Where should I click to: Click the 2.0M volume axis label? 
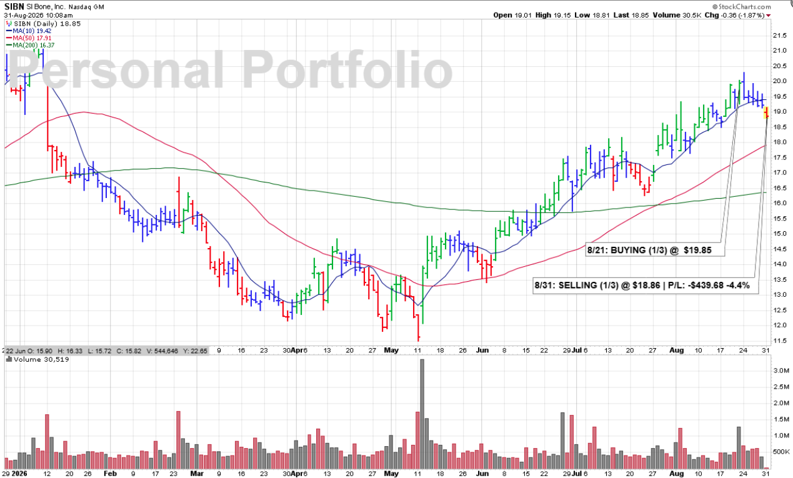(x=781, y=403)
